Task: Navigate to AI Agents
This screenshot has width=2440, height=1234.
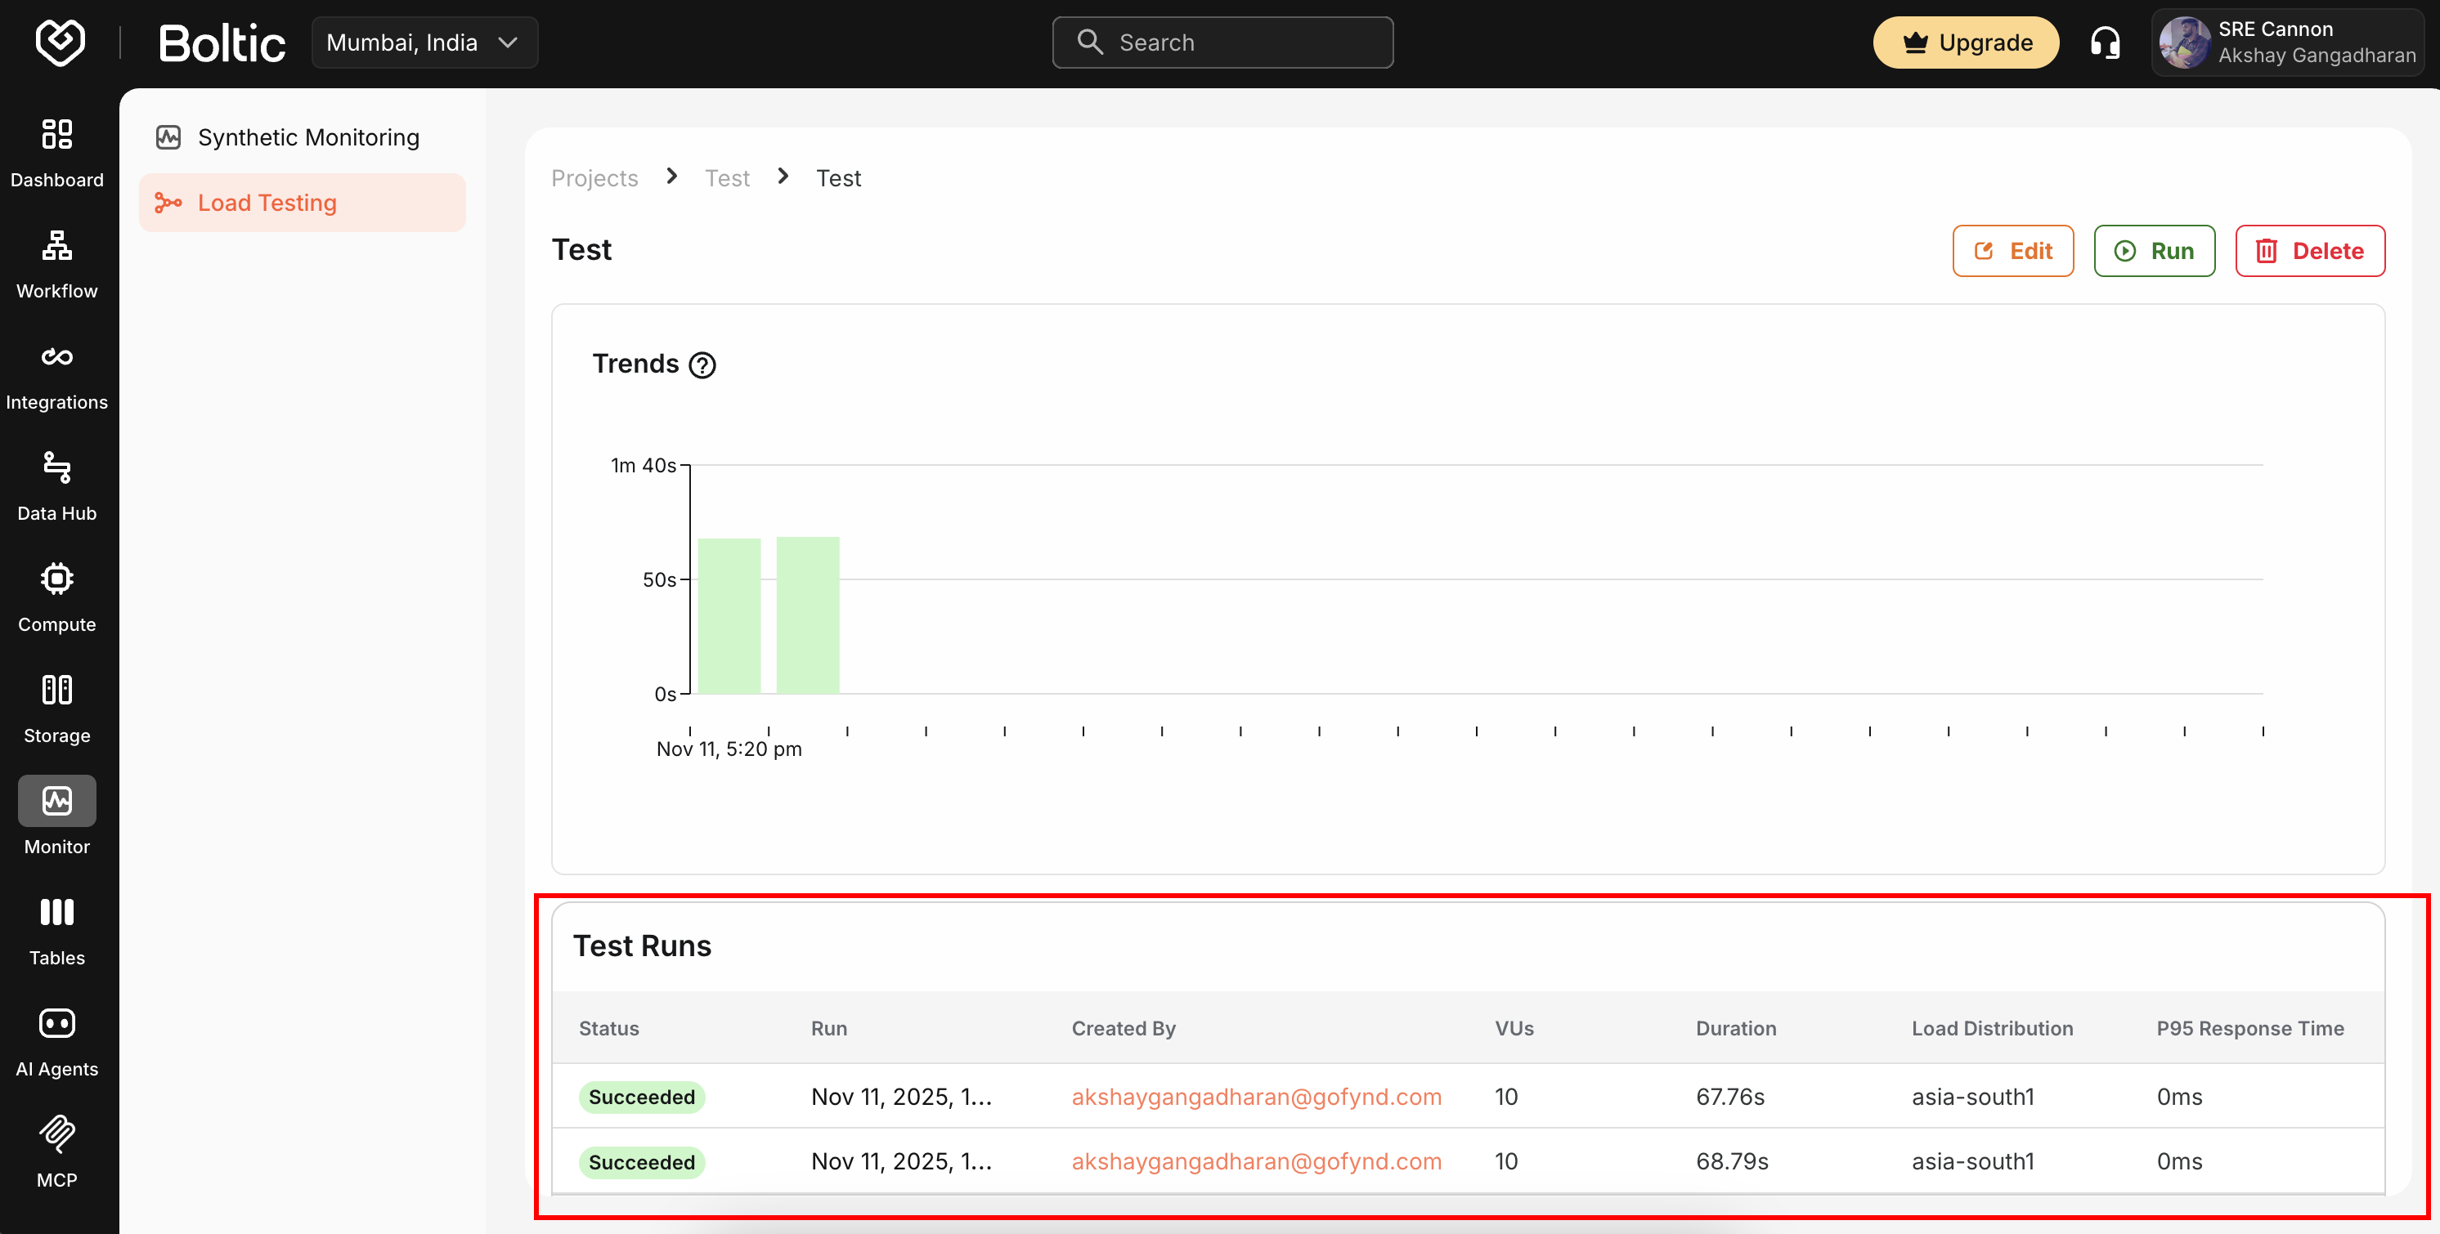Action: (x=57, y=1038)
